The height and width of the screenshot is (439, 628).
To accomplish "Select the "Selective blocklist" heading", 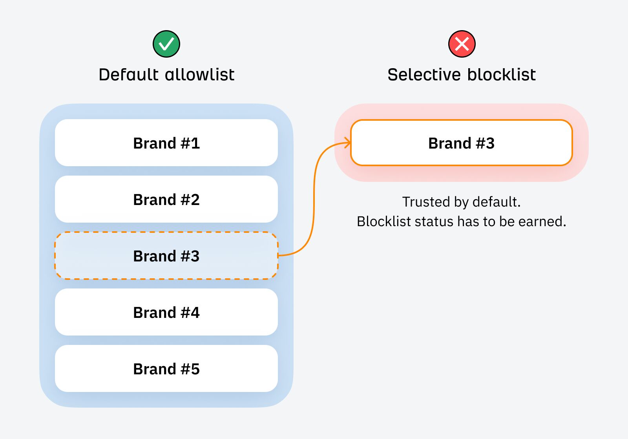I will tap(461, 74).
